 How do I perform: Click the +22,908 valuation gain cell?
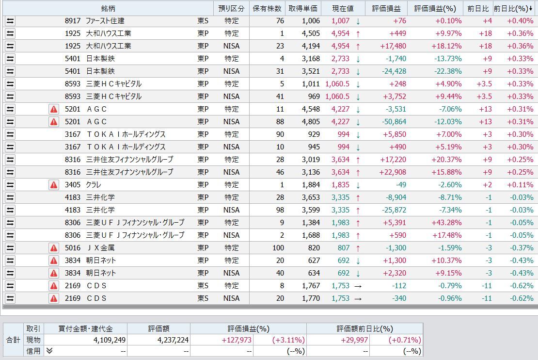[x=393, y=172]
